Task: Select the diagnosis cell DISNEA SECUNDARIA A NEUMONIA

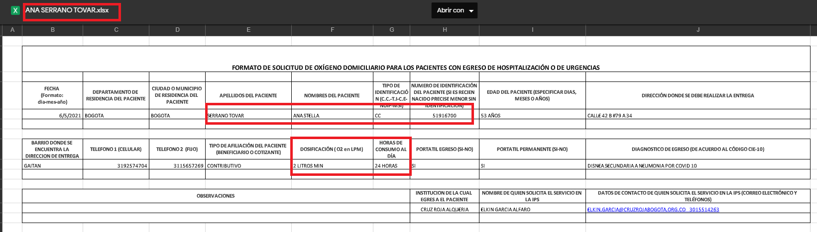Action: [698, 165]
